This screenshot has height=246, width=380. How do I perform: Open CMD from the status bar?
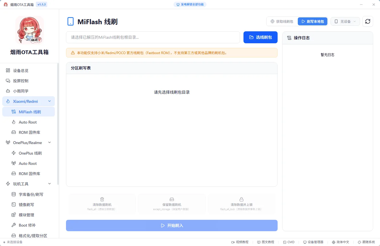[289, 242]
